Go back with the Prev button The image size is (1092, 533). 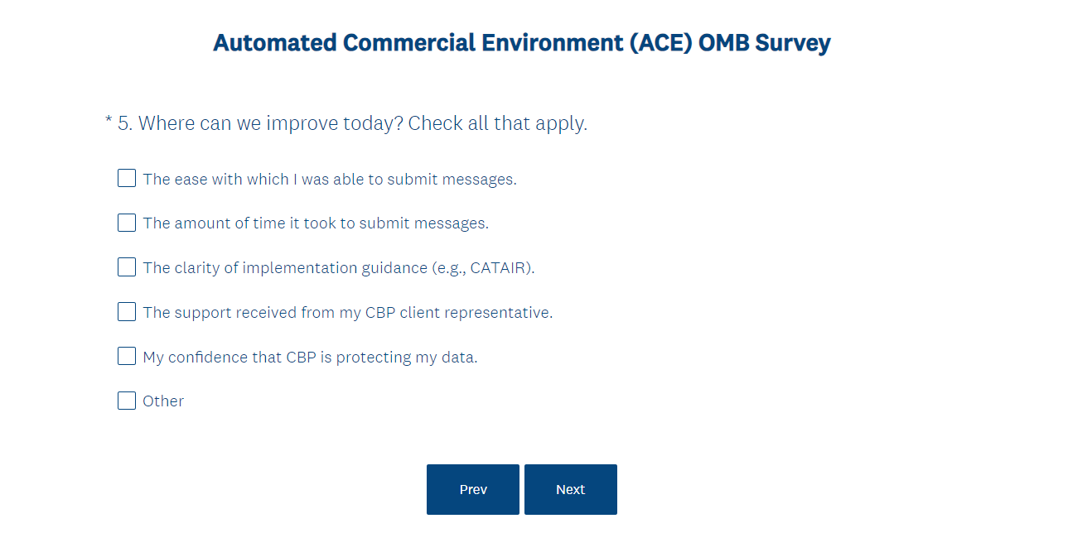pos(473,490)
